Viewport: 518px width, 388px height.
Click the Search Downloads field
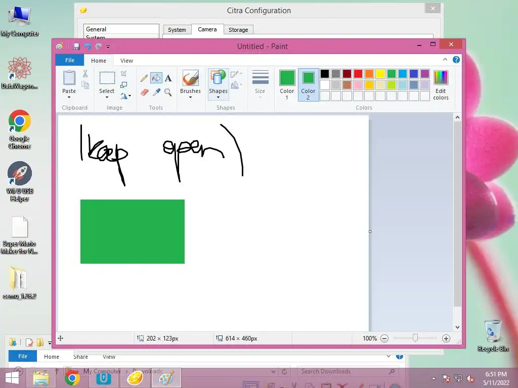348,371
